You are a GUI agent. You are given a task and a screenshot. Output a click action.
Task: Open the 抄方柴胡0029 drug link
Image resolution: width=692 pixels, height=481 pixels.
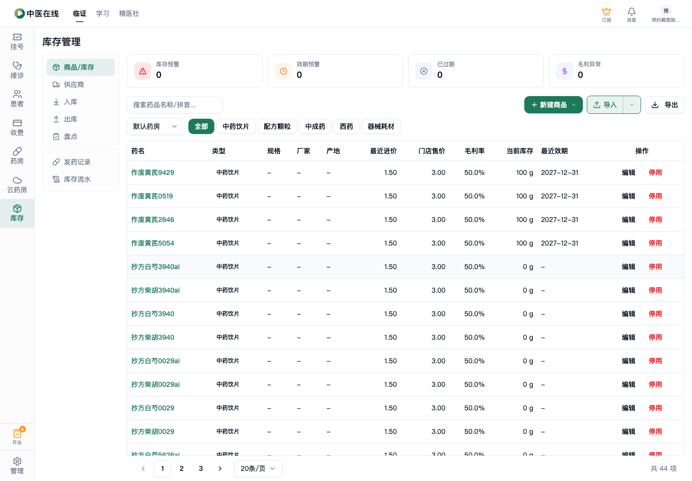coord(153,432)
